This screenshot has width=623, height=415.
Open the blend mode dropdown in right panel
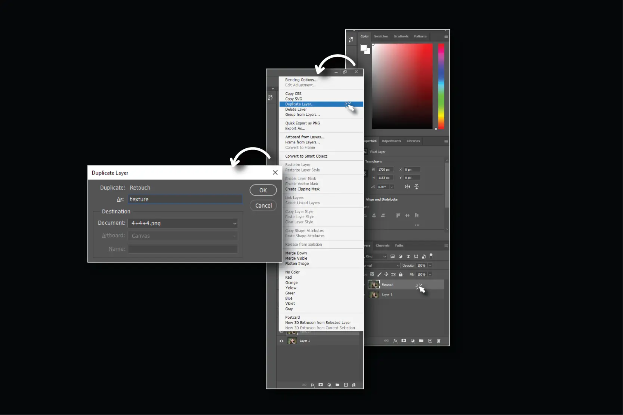(x=382, y=266)
